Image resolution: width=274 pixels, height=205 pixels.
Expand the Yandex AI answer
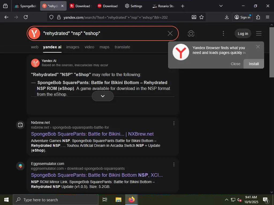coord(103,96)
